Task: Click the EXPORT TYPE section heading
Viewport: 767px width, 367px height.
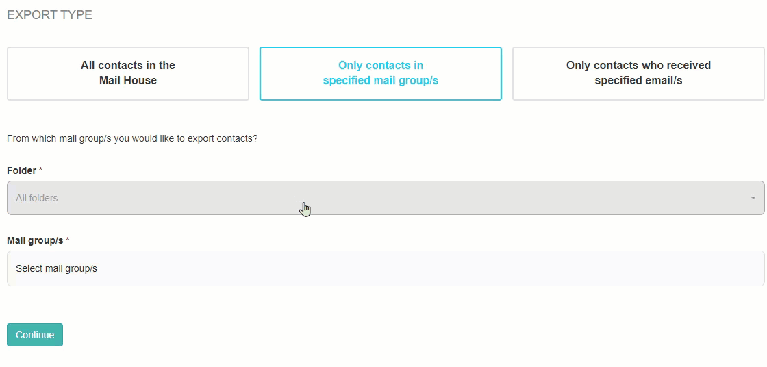Action: 49,15
